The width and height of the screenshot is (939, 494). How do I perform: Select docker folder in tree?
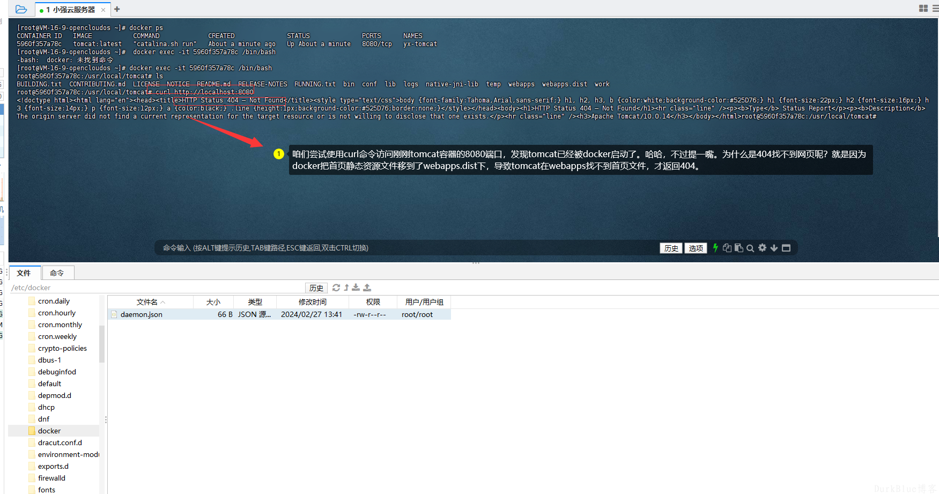pos(49,431)
